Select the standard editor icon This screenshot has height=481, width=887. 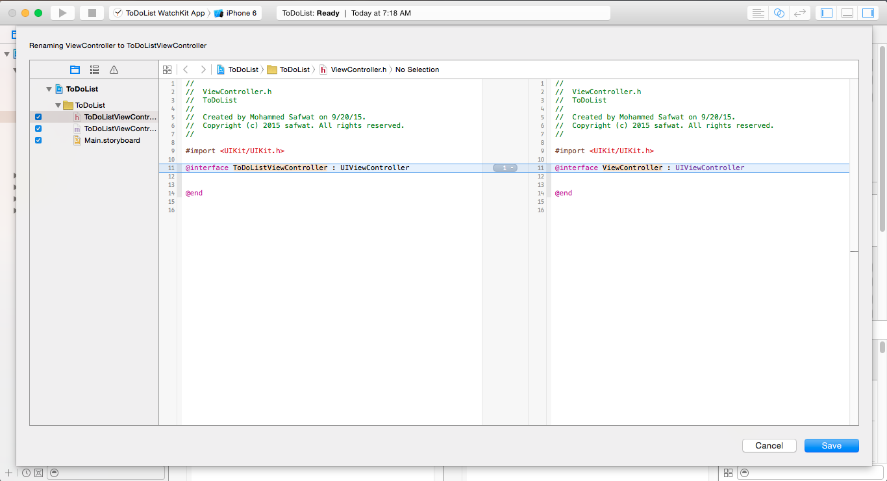pyautogui.click(x=758, y=13)
